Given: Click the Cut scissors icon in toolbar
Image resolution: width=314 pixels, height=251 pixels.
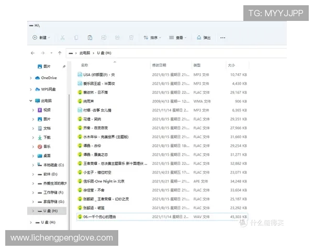Looking at the screenshot, I should (62, 38).
